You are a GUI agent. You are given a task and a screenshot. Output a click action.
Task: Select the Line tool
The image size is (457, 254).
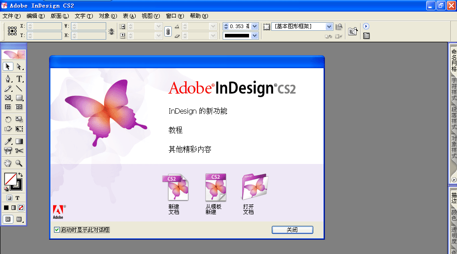(19, 88)
